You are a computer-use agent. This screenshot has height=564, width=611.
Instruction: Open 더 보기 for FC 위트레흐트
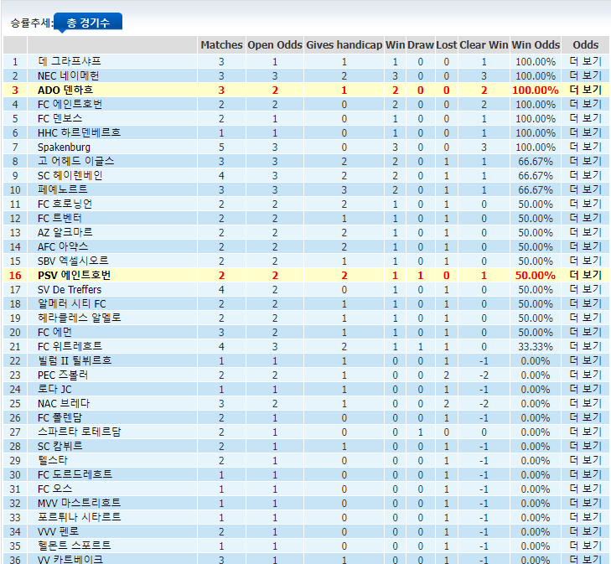click(x=585, y=347)
